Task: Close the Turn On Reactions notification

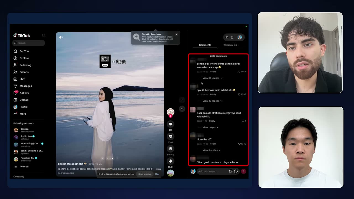Action: [x=176, y=35]
